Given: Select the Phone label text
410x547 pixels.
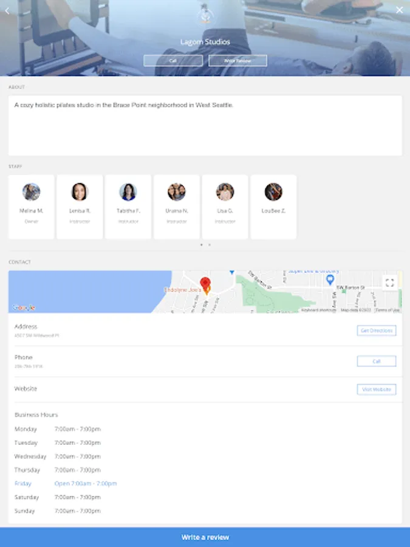Looking at the screenshot, I should click(23, 357).
